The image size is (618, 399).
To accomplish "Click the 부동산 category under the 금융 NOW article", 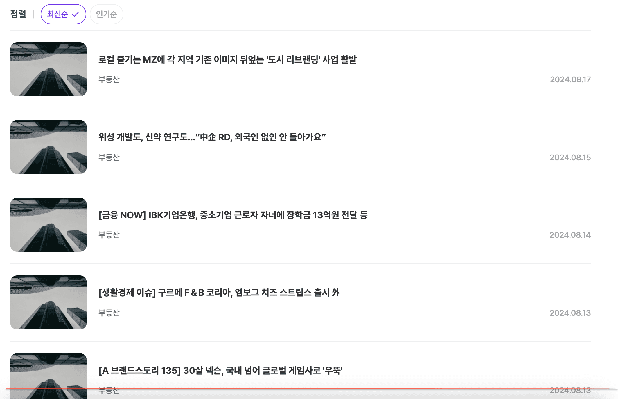I will (x=109, y=235).
